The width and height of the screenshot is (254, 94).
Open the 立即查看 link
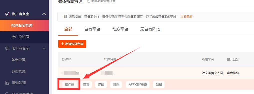click(x=186, y=17)
